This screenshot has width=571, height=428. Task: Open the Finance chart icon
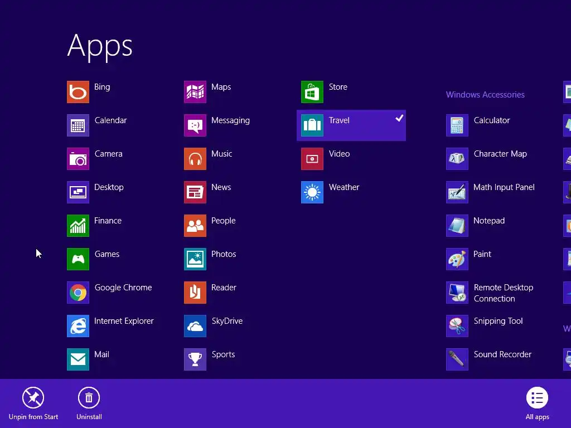(78, 226)
